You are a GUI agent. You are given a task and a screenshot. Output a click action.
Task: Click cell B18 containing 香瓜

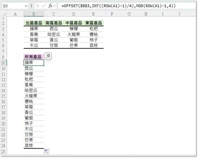34,112
